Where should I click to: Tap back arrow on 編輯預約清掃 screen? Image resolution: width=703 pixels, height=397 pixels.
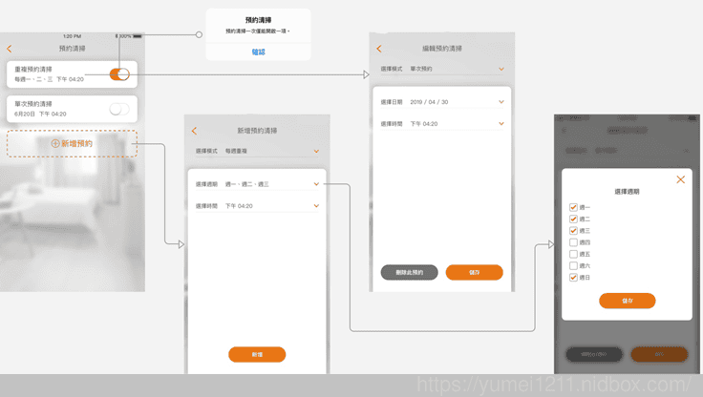[379, 49]
